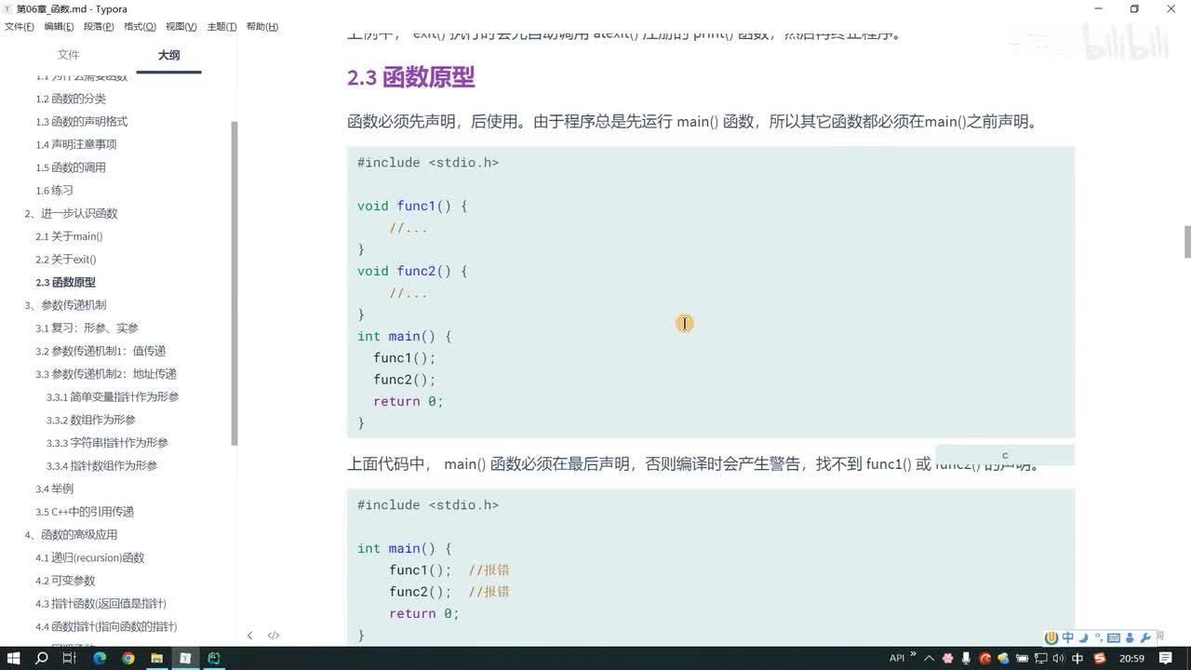Switch to CLion from the taskbar
This screenshot has width=1191, height=670.
214,658
